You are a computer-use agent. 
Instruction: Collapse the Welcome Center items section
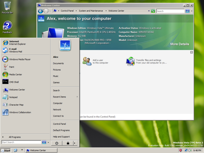coord(191,52)
